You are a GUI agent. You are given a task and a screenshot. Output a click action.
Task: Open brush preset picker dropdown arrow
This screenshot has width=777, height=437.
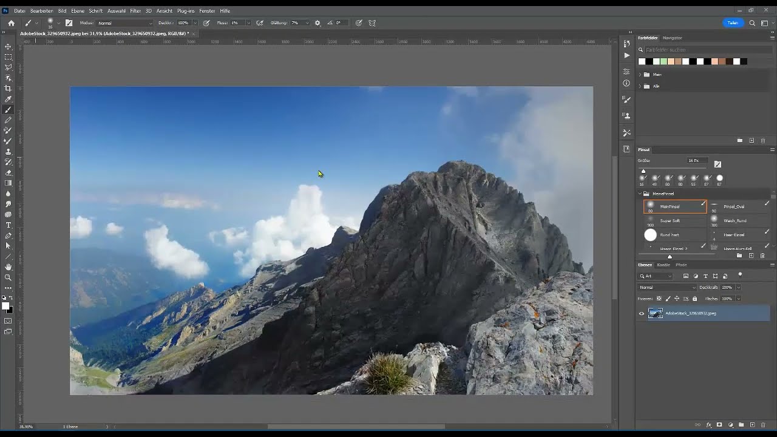point(58,23)
